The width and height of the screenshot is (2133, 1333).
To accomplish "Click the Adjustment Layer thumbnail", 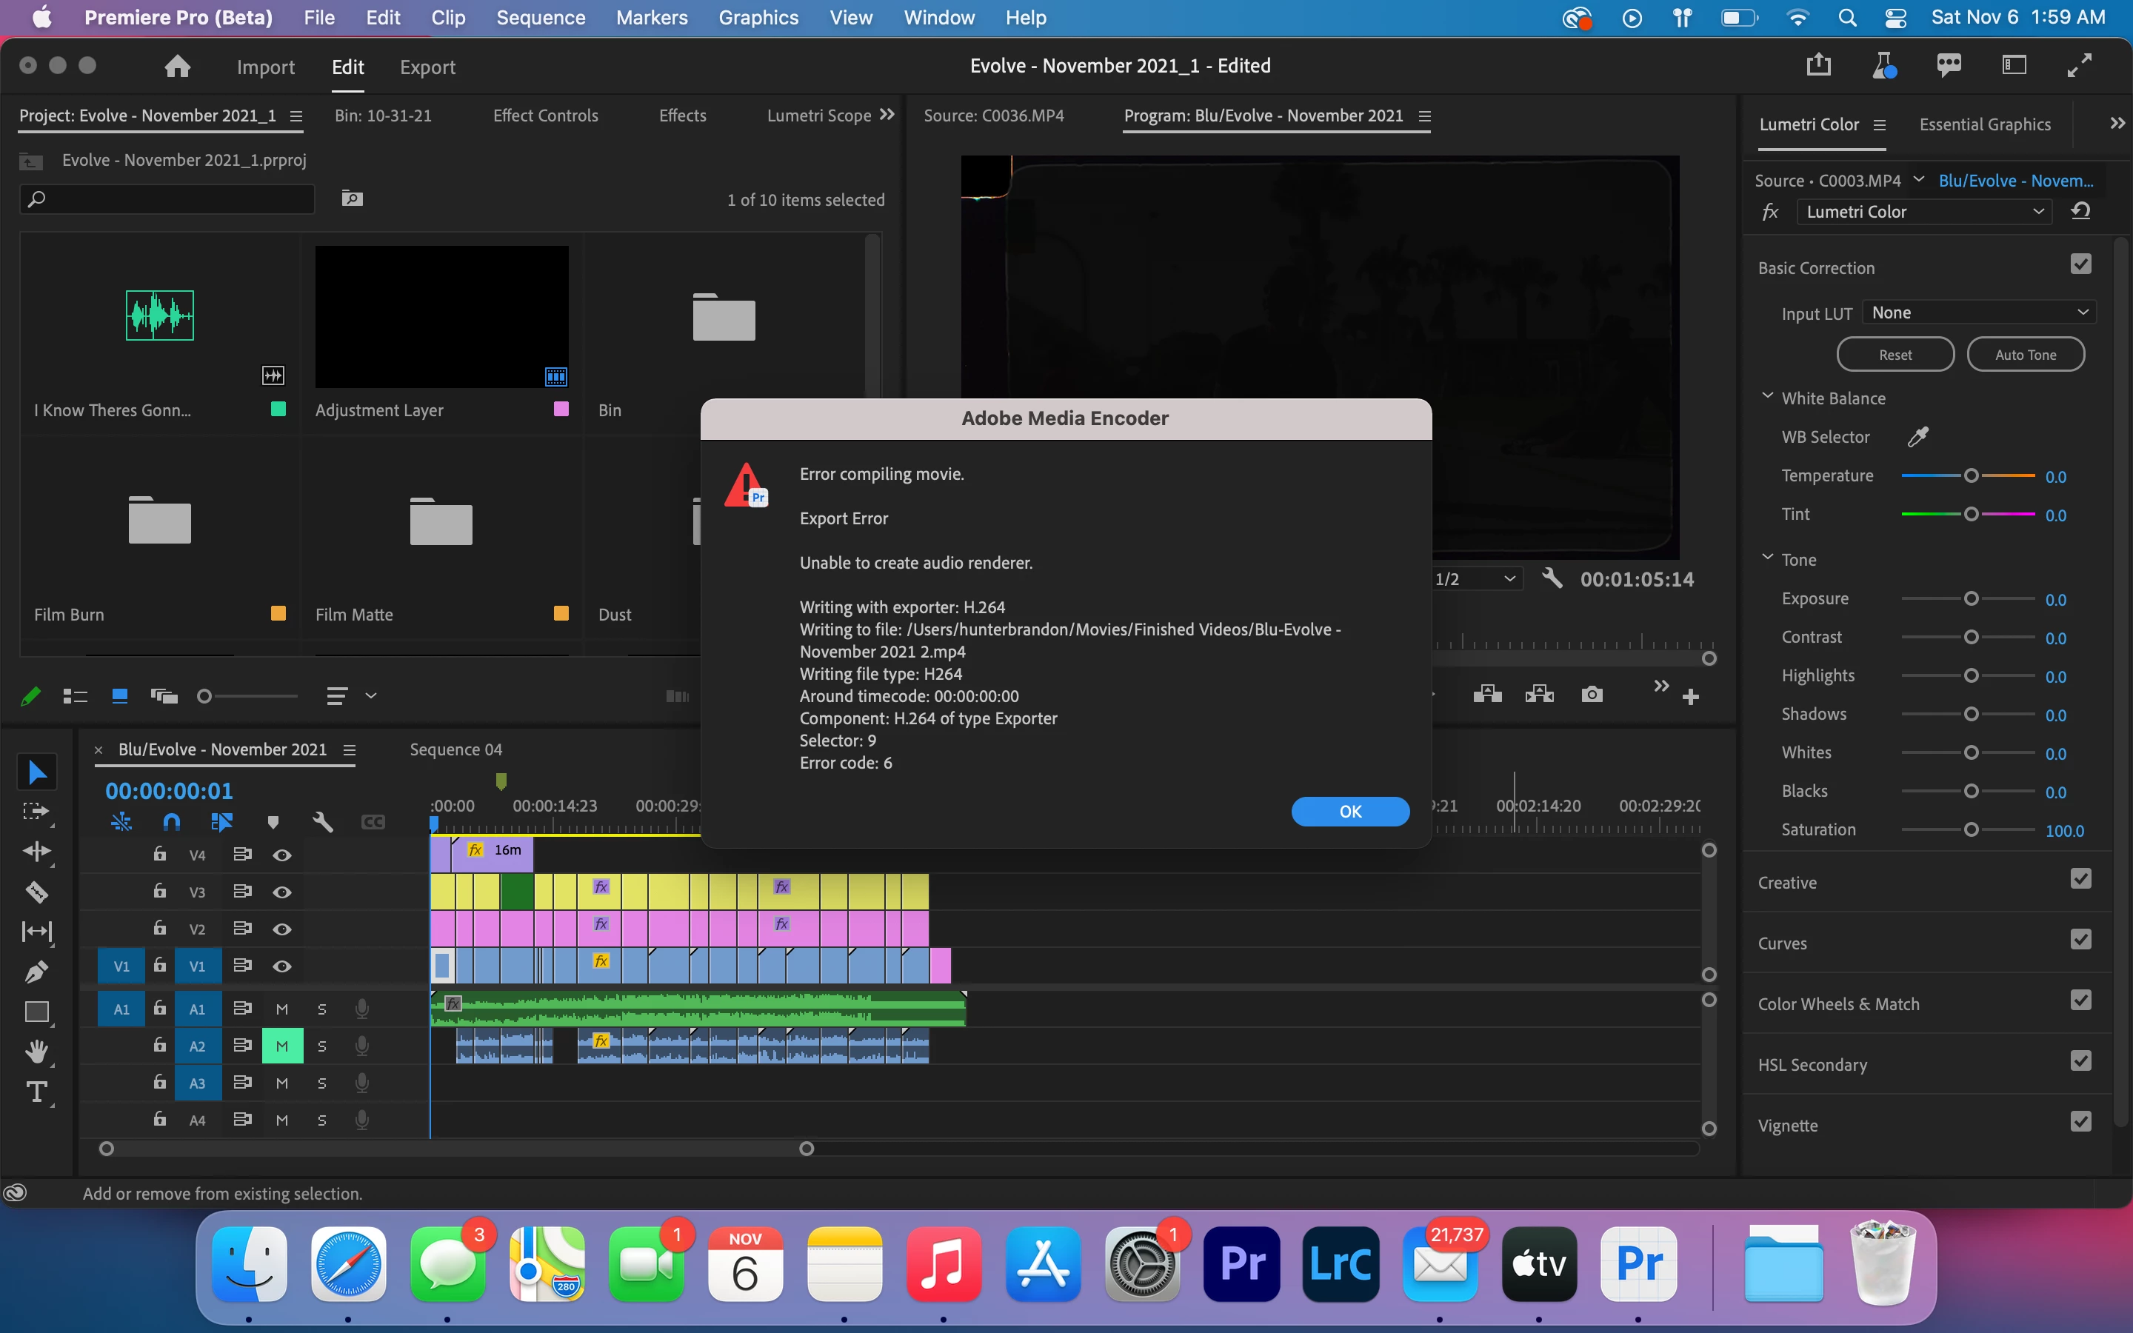I will [441, 316].
